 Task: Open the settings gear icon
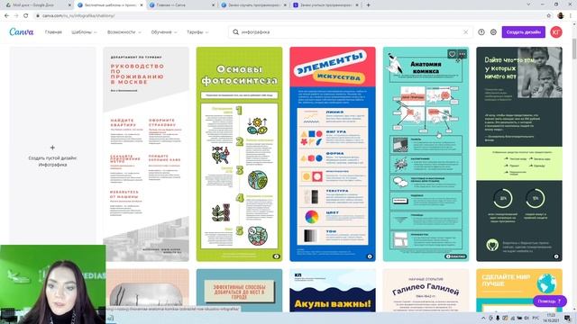493,32
